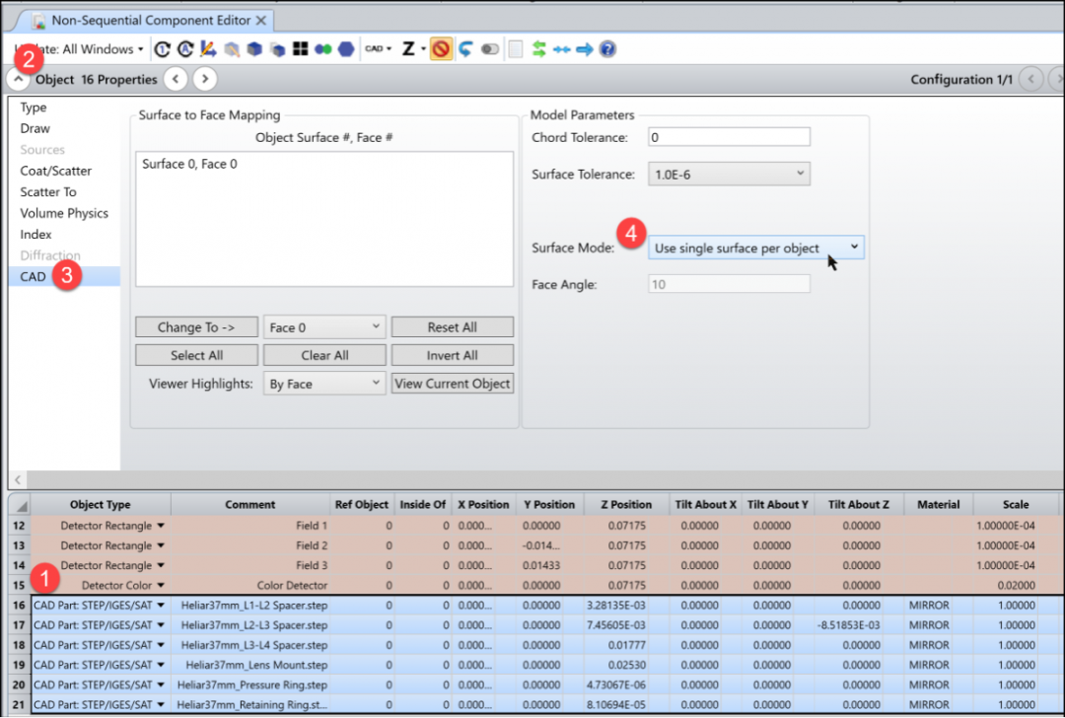Viewport: 1065px width, 718px height.
Task: Click the Reset All button
Action: pos(453,327)
